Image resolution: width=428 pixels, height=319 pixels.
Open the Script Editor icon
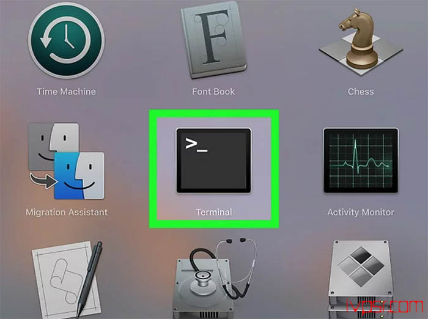(67, 280)
